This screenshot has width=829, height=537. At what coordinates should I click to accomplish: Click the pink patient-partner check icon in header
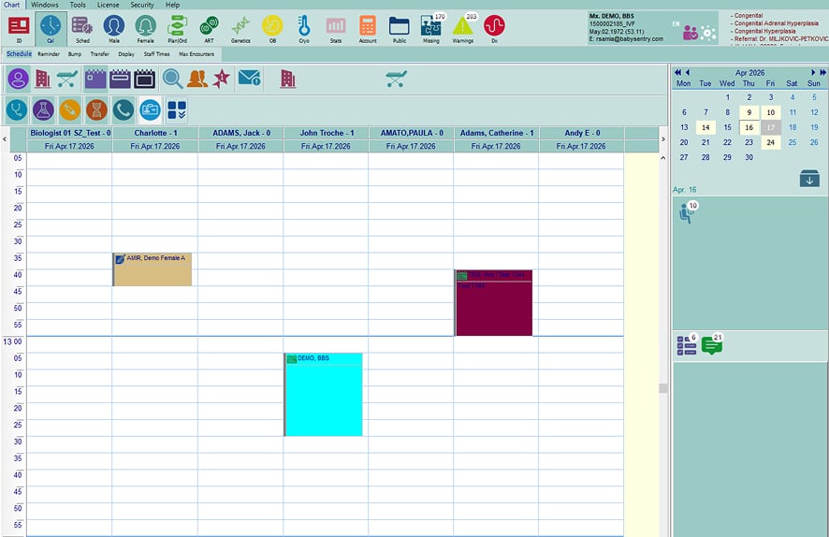point(691,33)
